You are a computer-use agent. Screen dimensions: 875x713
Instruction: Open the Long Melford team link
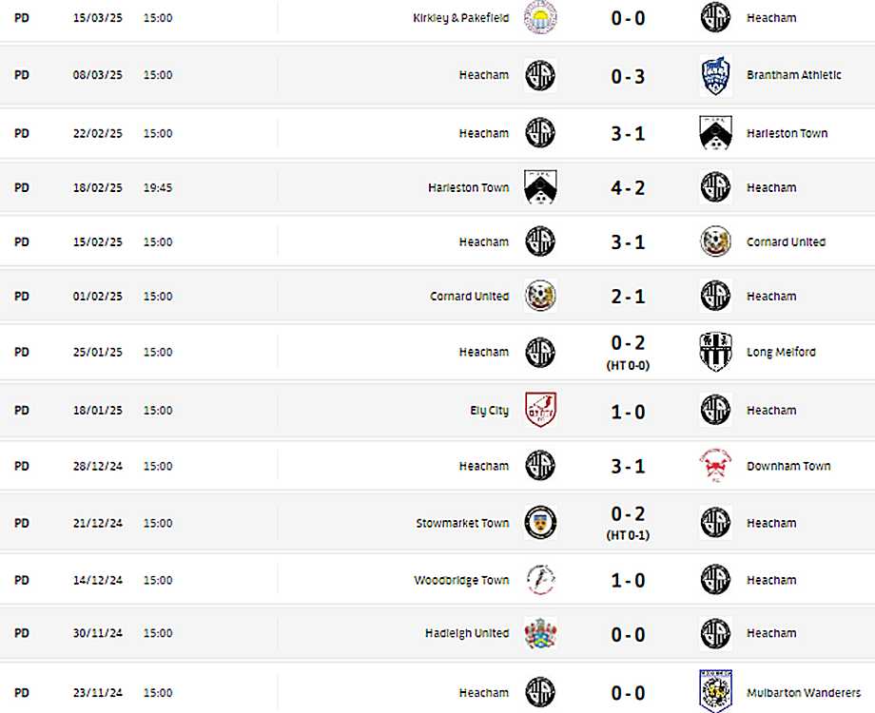click(x=781, y=352)
